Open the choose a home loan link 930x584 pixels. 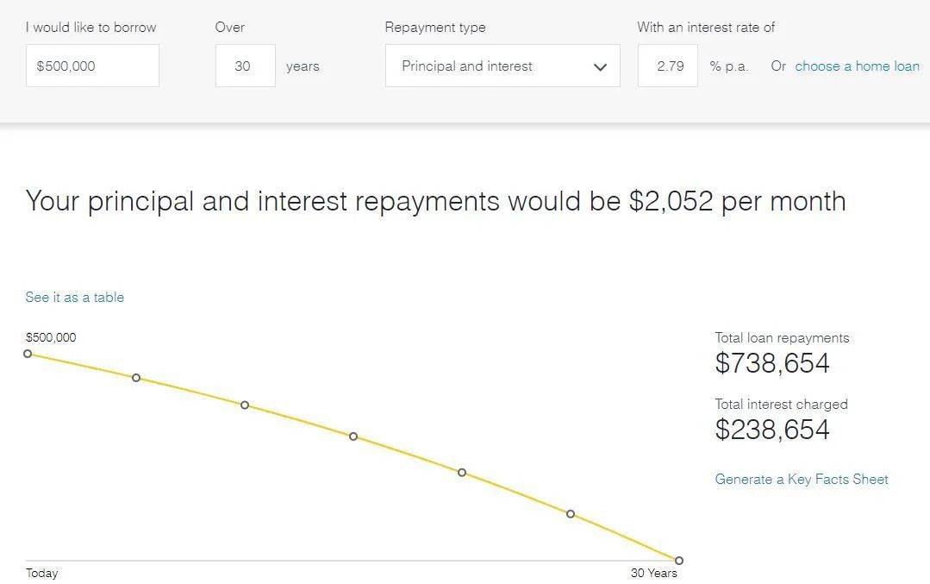tap(857, 66)
